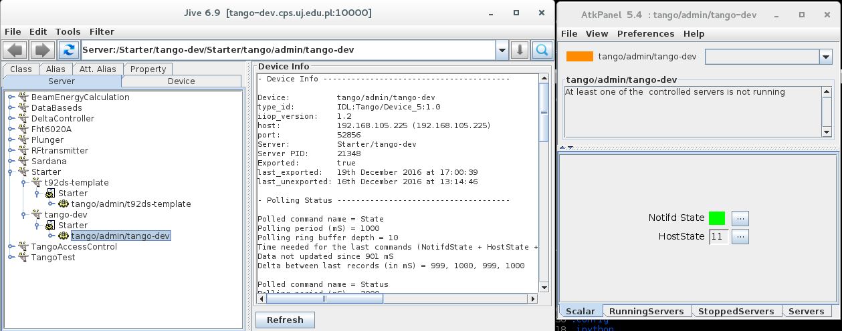842x331 pixels.
Task: Click the Refresh button under Device Info
Action: coord(285,320)
